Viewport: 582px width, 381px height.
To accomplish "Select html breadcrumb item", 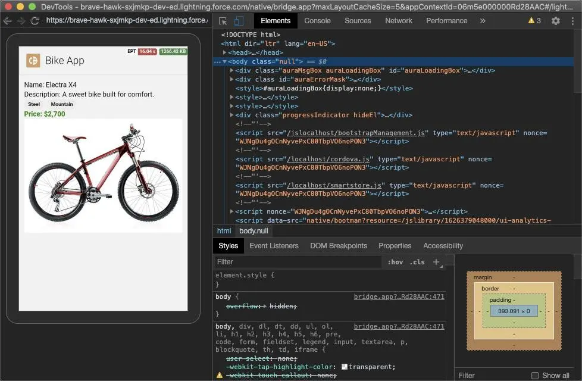I will tap(224, 231).
